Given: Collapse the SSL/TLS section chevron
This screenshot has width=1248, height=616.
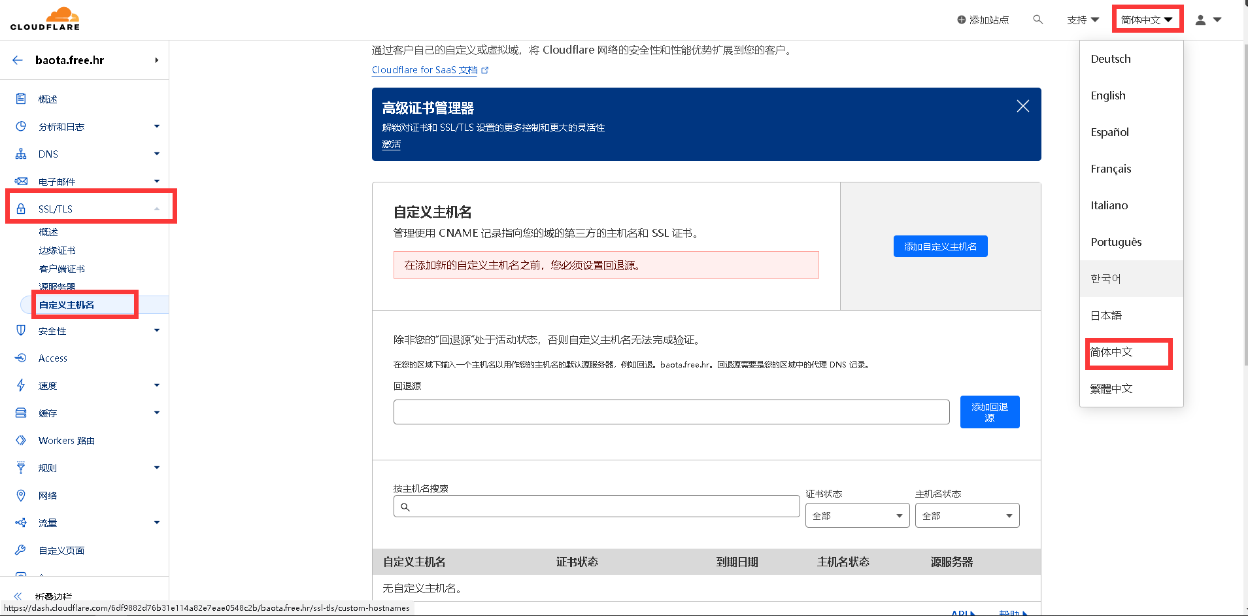Looking at the screenshot, I should click(x=156, y=208).
